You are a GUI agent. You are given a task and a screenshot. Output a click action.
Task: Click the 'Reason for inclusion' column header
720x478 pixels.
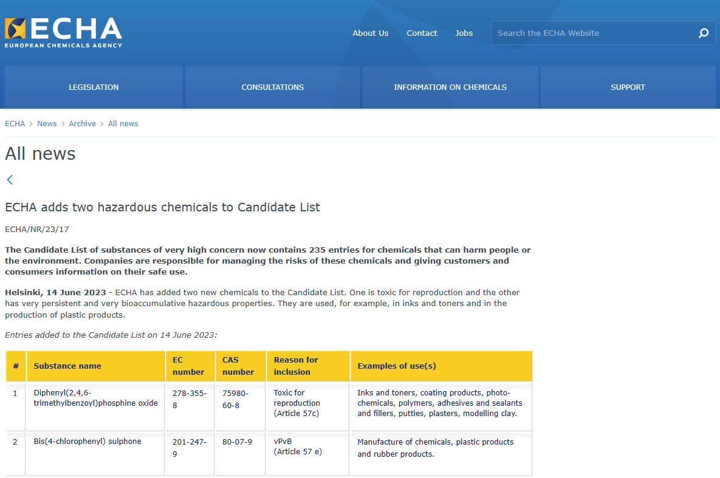[307, 366]
